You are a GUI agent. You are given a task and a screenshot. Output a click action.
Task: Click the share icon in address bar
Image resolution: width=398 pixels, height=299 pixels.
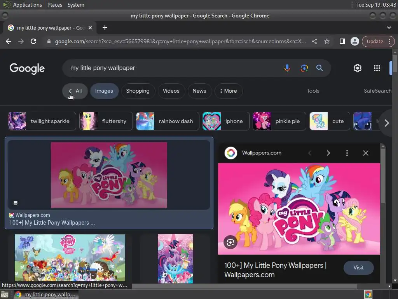pos(314,41)
